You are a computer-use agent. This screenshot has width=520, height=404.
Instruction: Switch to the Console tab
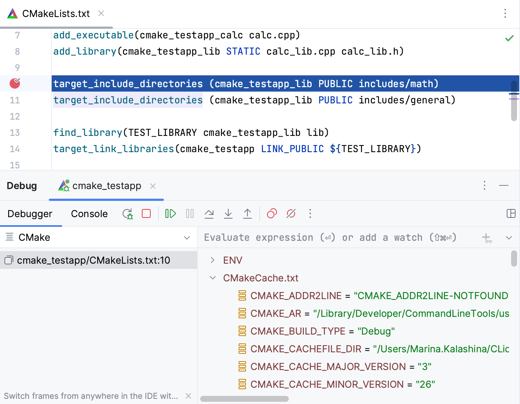[x=89, y=213]
